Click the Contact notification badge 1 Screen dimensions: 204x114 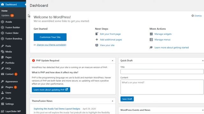[16, 74]
